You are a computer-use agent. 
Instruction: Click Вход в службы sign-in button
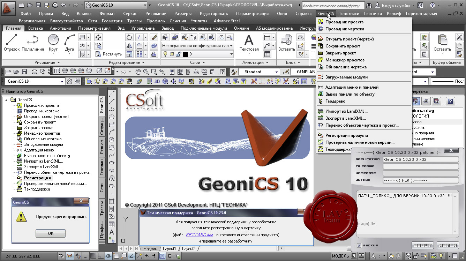point(395,5)
